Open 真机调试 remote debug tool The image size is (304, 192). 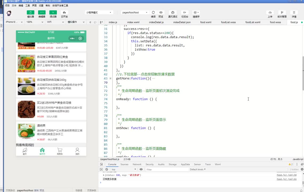click(x=173, y=13)
